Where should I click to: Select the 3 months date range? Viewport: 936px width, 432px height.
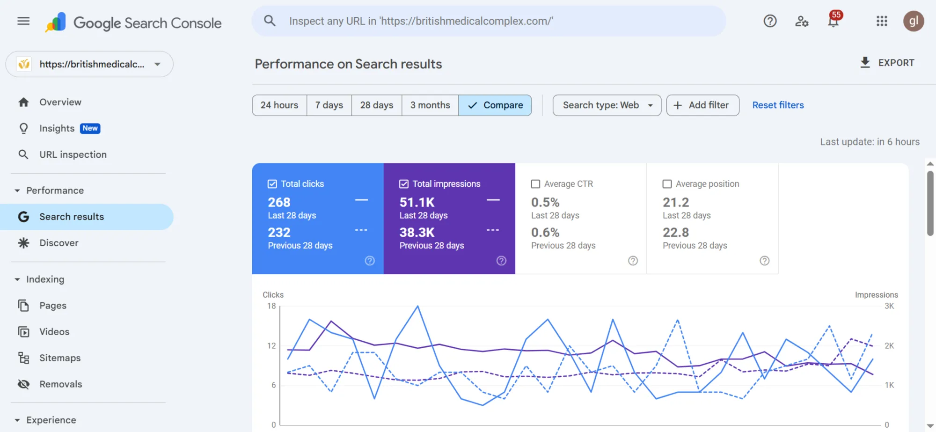coord(430,105)
